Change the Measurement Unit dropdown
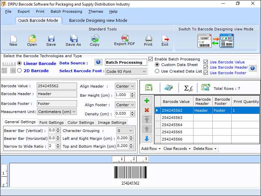 pyautogui.click(x=57, y=112)
